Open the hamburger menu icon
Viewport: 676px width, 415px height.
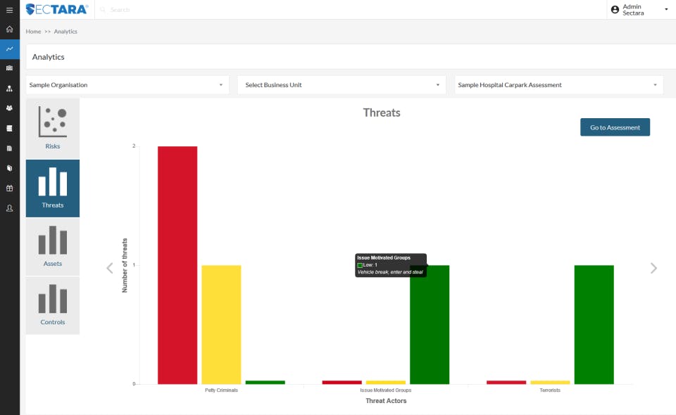[9, 10]
